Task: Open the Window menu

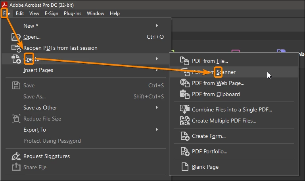Action: click(96, 13)
